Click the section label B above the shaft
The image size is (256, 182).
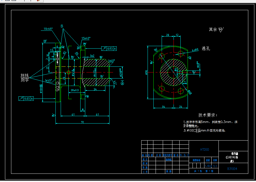click(61, 27)
